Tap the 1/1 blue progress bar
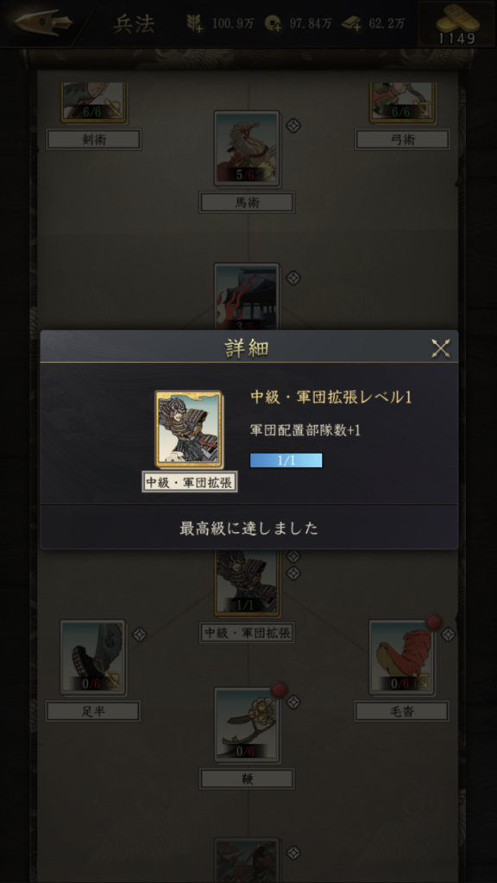The image size is (497, 883). [x=286, y=460]
